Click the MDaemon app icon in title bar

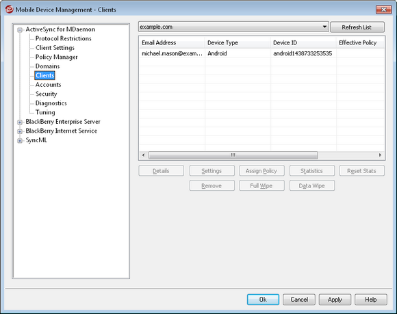point(9,10)
